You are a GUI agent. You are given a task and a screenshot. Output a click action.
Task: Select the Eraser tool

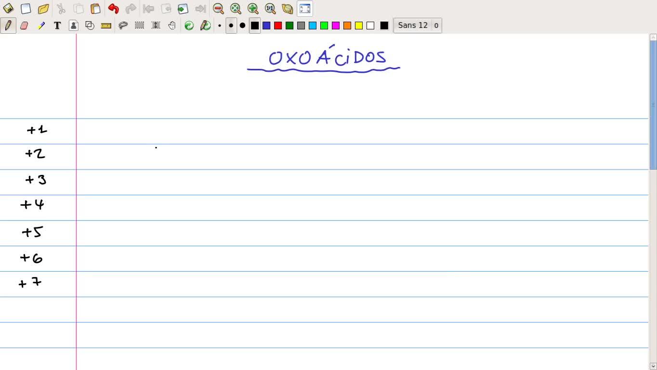tap(24, 26)
